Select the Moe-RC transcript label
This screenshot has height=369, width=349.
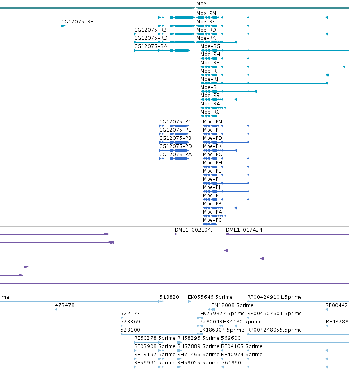point(210,112)
